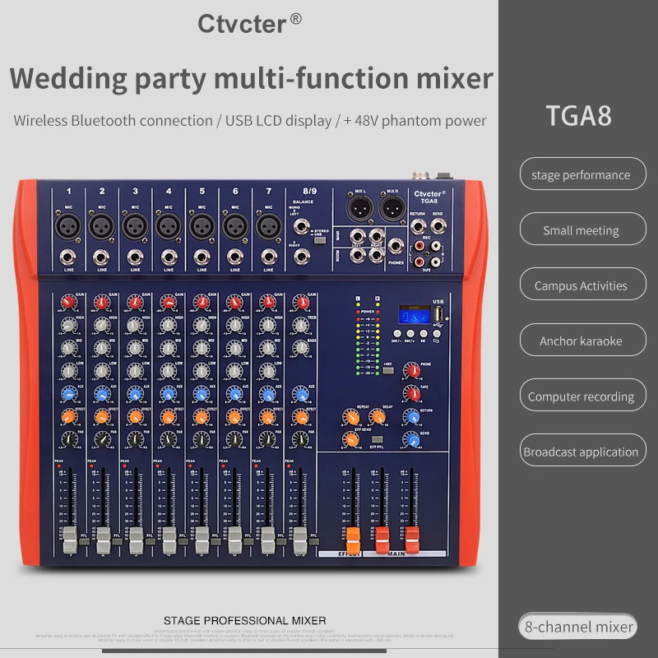Click the orange REPEAT effect knob
Screen dimensions: 658x658
point(351,417)
